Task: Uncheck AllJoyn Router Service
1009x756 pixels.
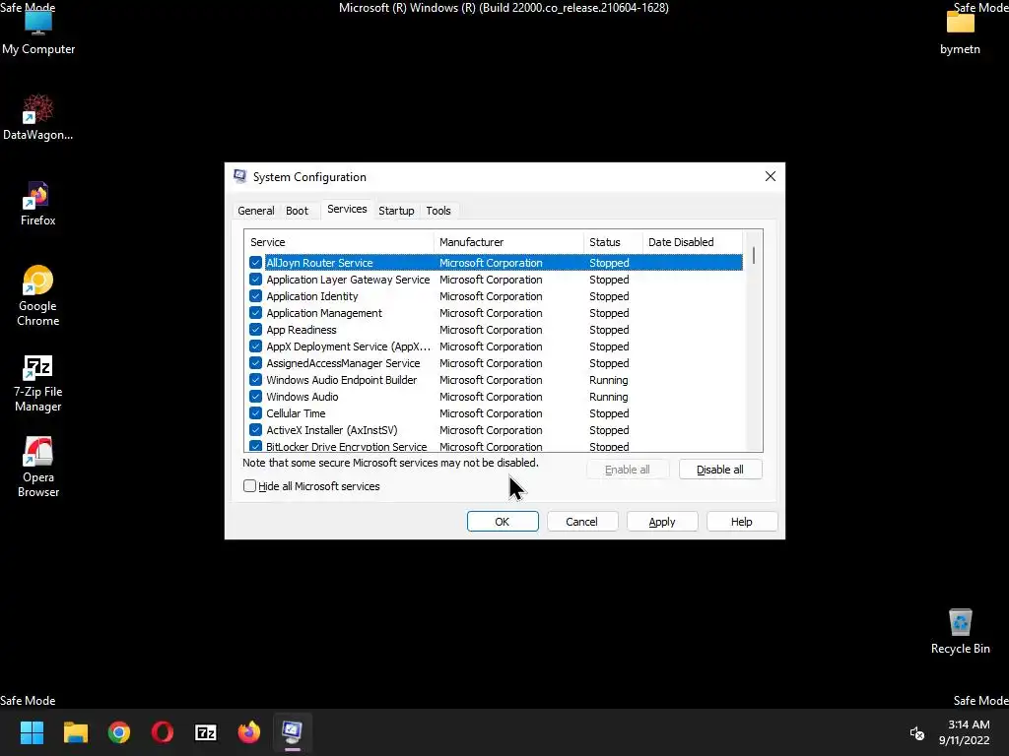Action: 255,262
